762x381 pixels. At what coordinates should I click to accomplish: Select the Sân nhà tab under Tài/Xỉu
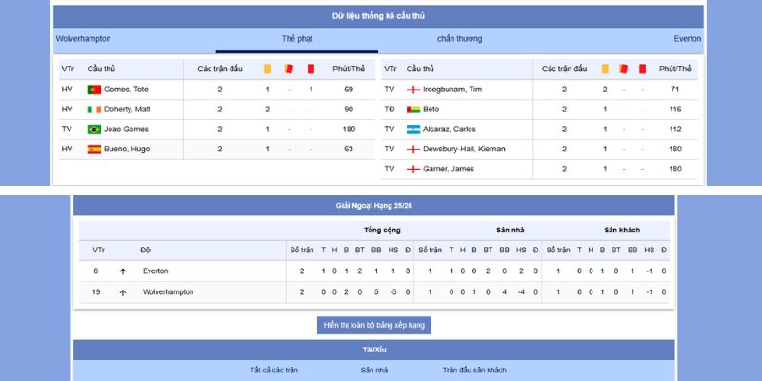click(x=374, y=370)
